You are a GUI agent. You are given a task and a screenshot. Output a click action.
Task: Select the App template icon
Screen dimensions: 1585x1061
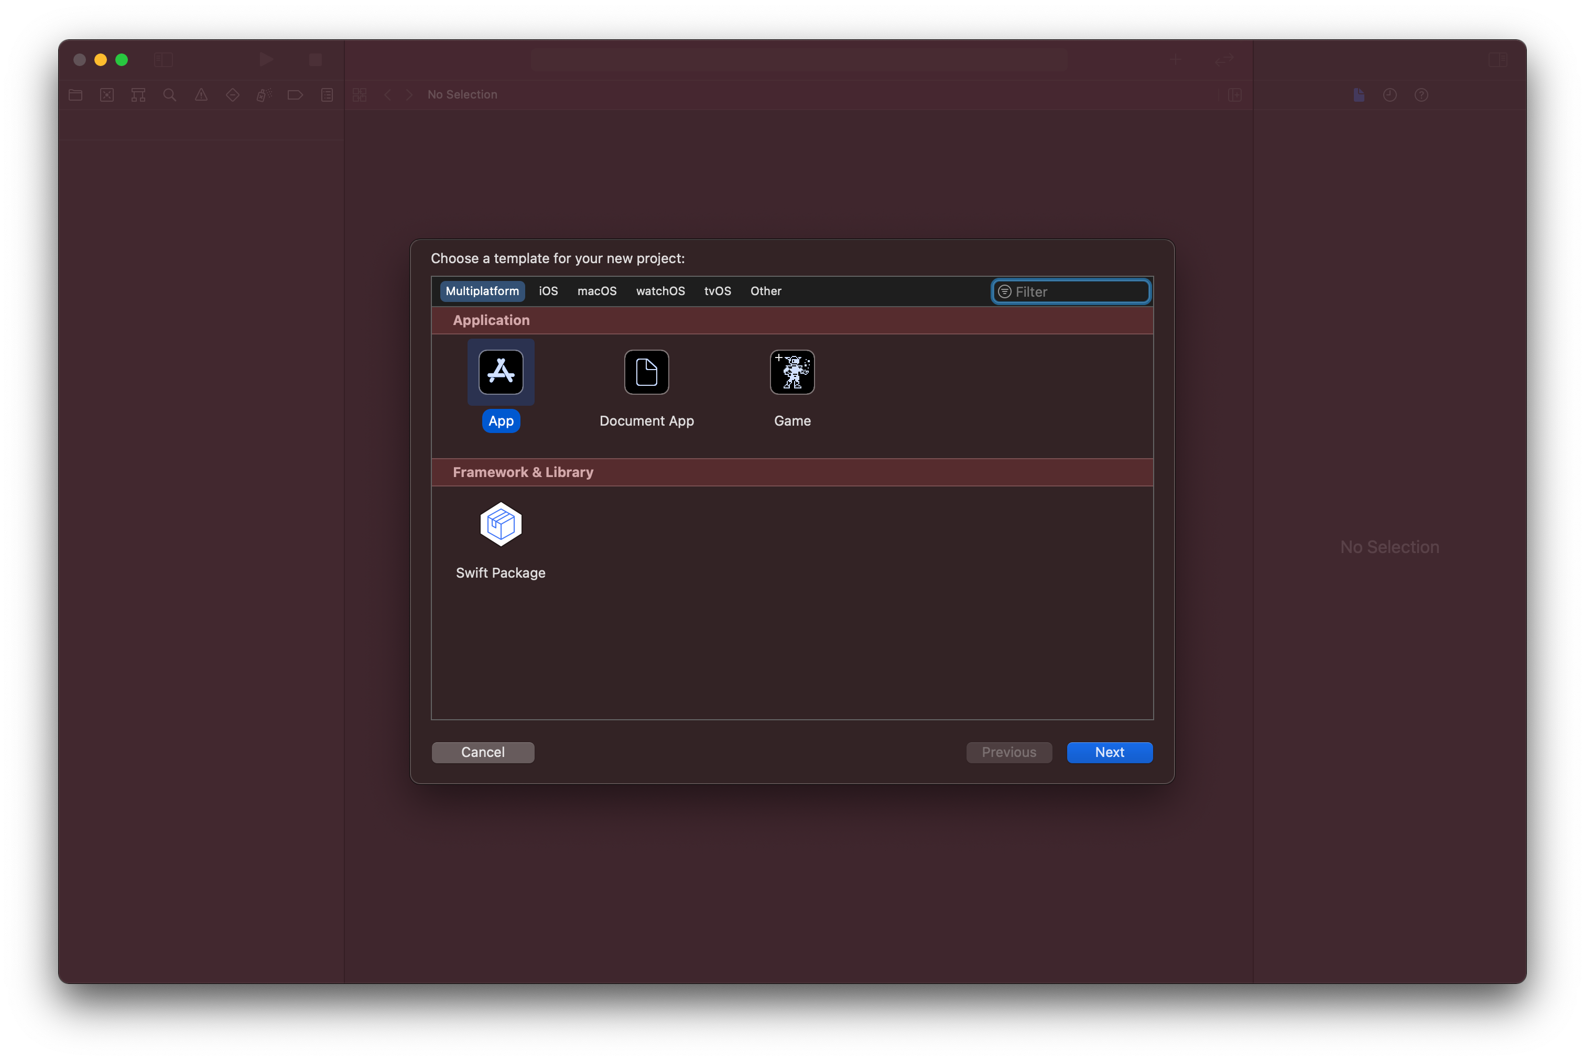[501, 372]
